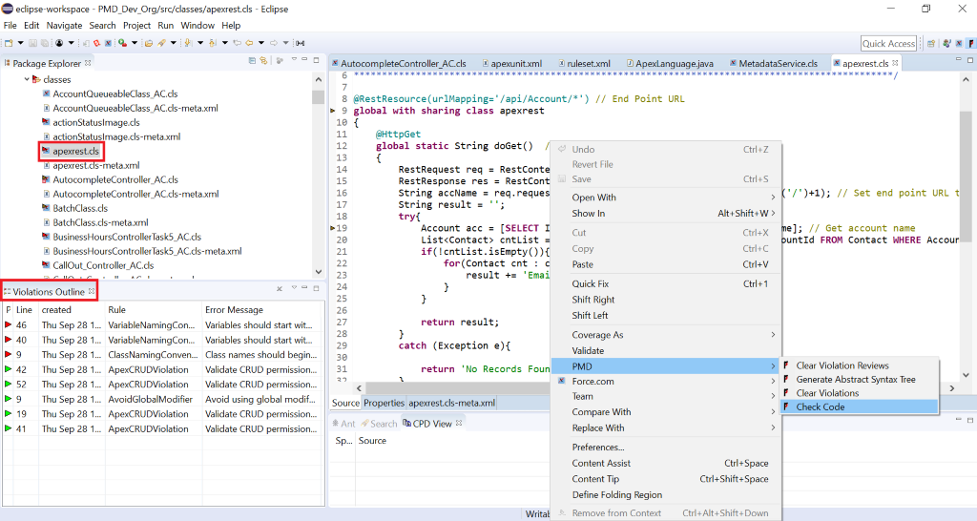
Task: Select the AvoidGlobalModifier violation row
Action: (x=162, y=399)
